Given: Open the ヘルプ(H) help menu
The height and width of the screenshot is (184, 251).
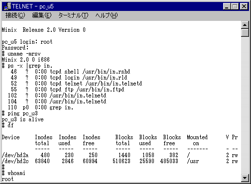Looking at the screenshot, I should (107, 15).
